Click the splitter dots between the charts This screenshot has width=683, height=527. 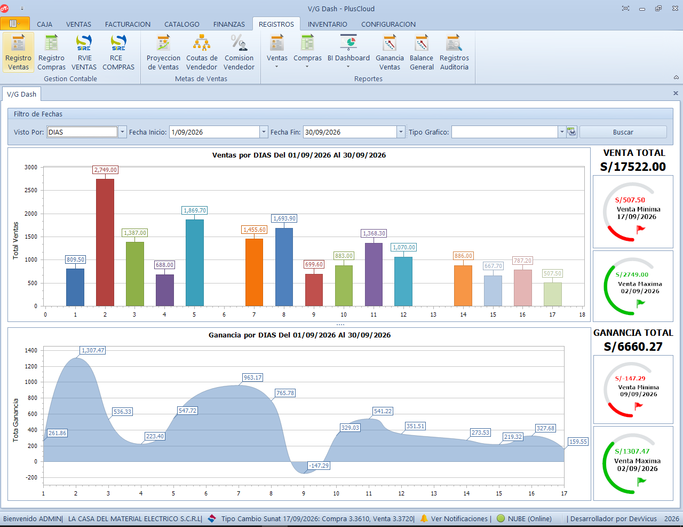pos(340,325)
